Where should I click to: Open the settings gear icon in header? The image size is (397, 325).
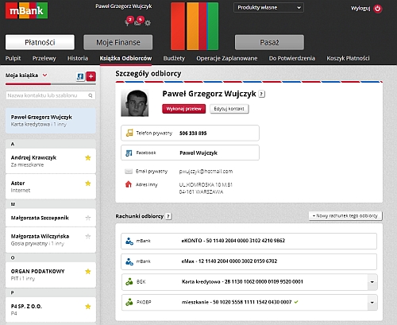[x=148, y=23]
